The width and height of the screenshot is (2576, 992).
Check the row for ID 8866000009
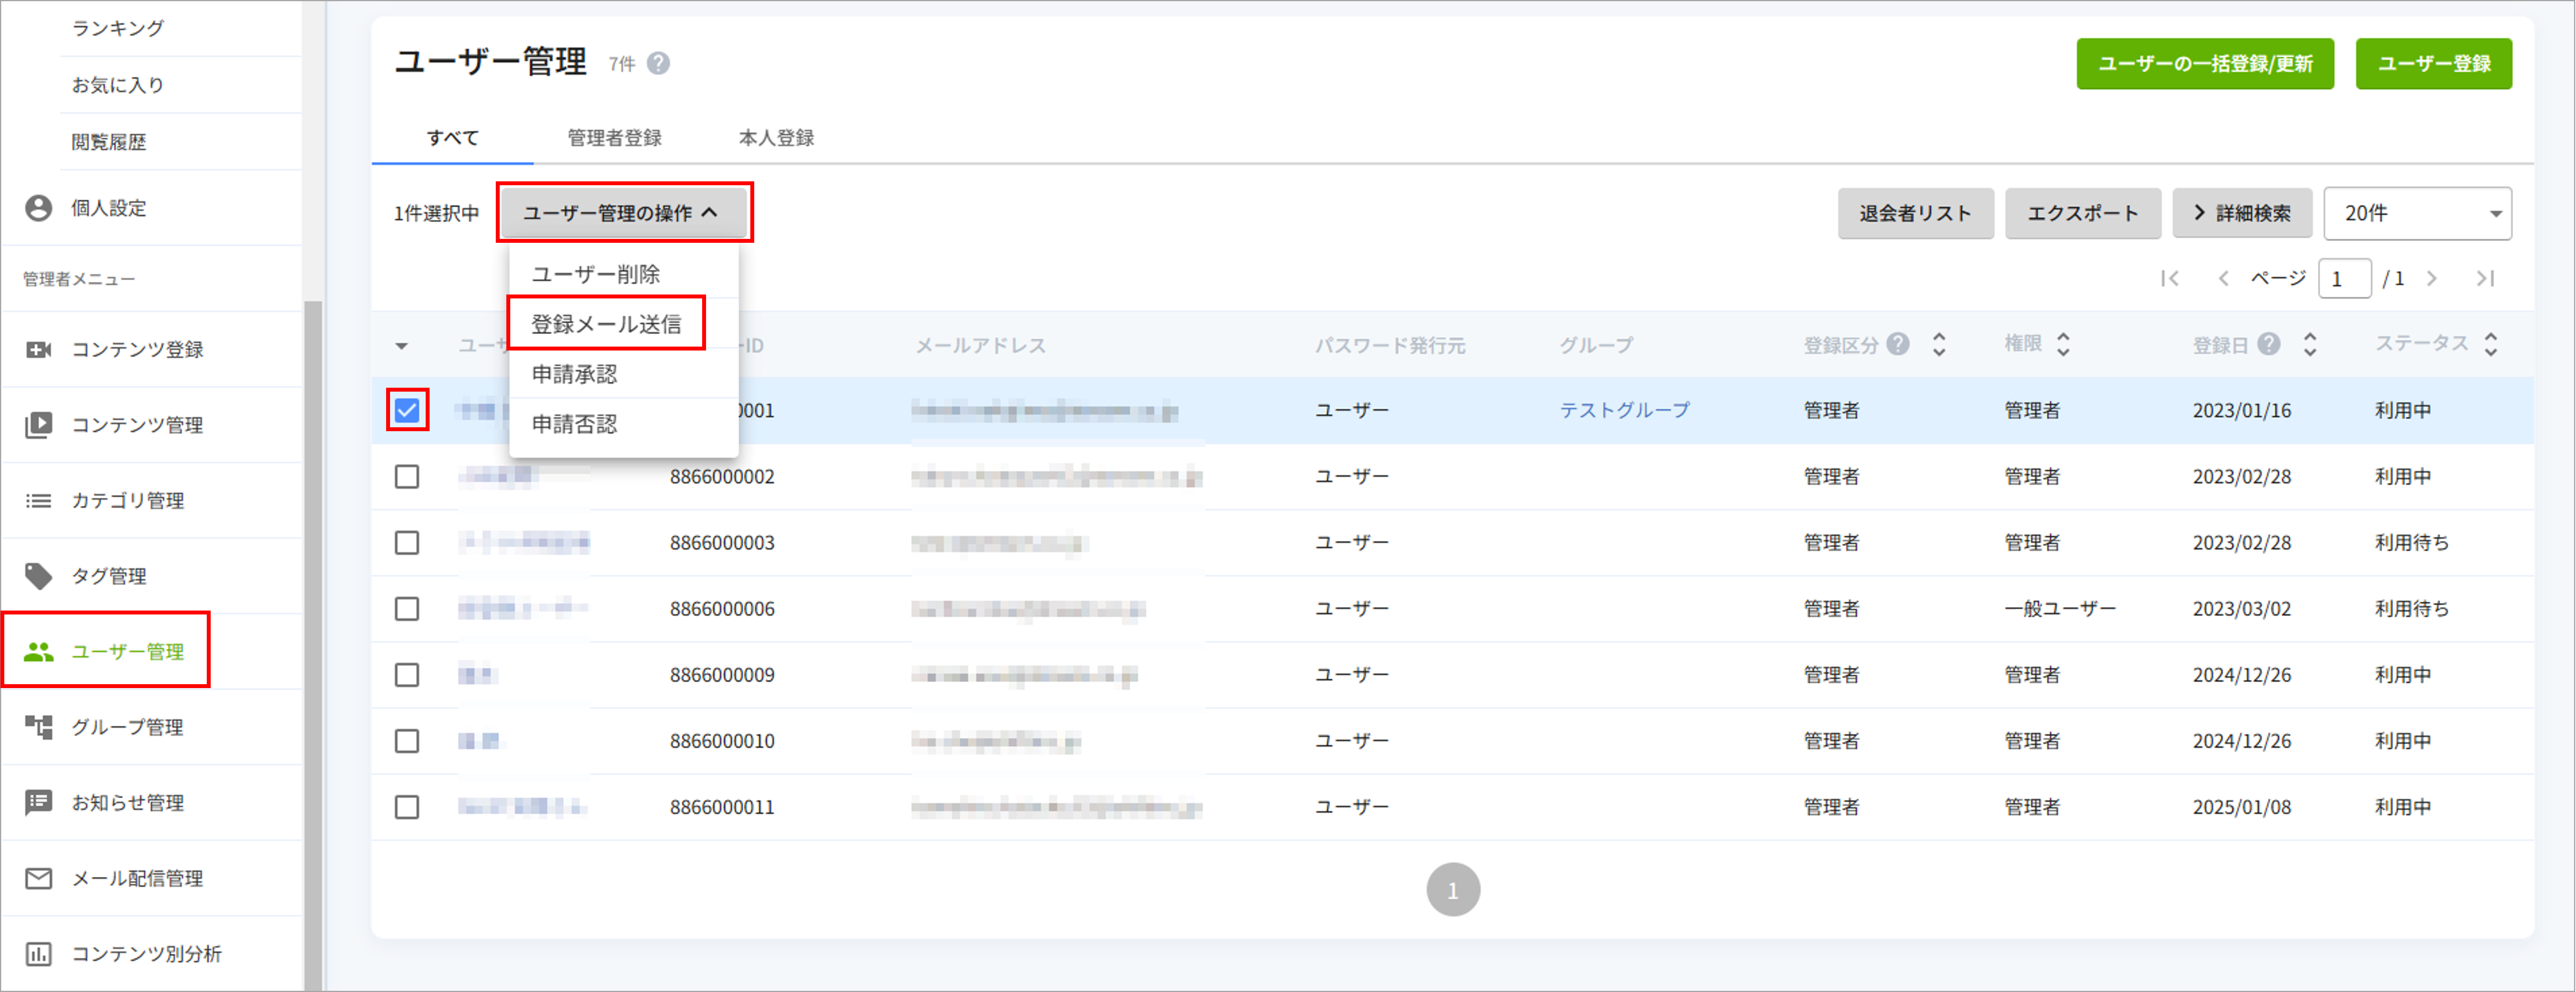coord(407,675)
